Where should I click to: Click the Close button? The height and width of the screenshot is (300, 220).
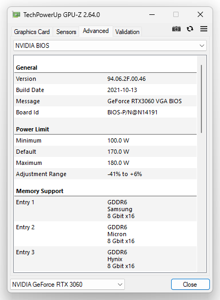click(x=190, y=285)
